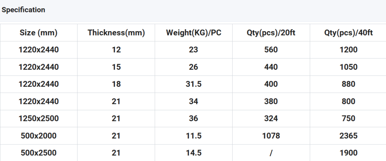This screenshot has width=386, height=161.
Task: Select the weight value 31.5
Action: coord(193,84)
